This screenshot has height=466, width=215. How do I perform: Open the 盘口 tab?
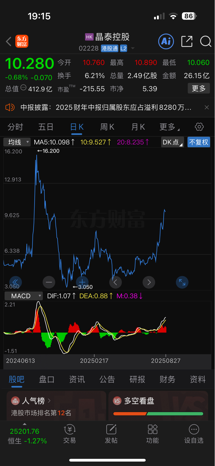click(x=47, y=379)
